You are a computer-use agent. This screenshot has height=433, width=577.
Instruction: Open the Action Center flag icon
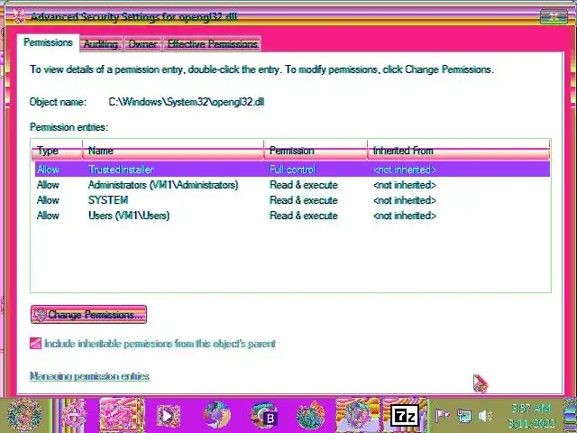tap(442, 416)
